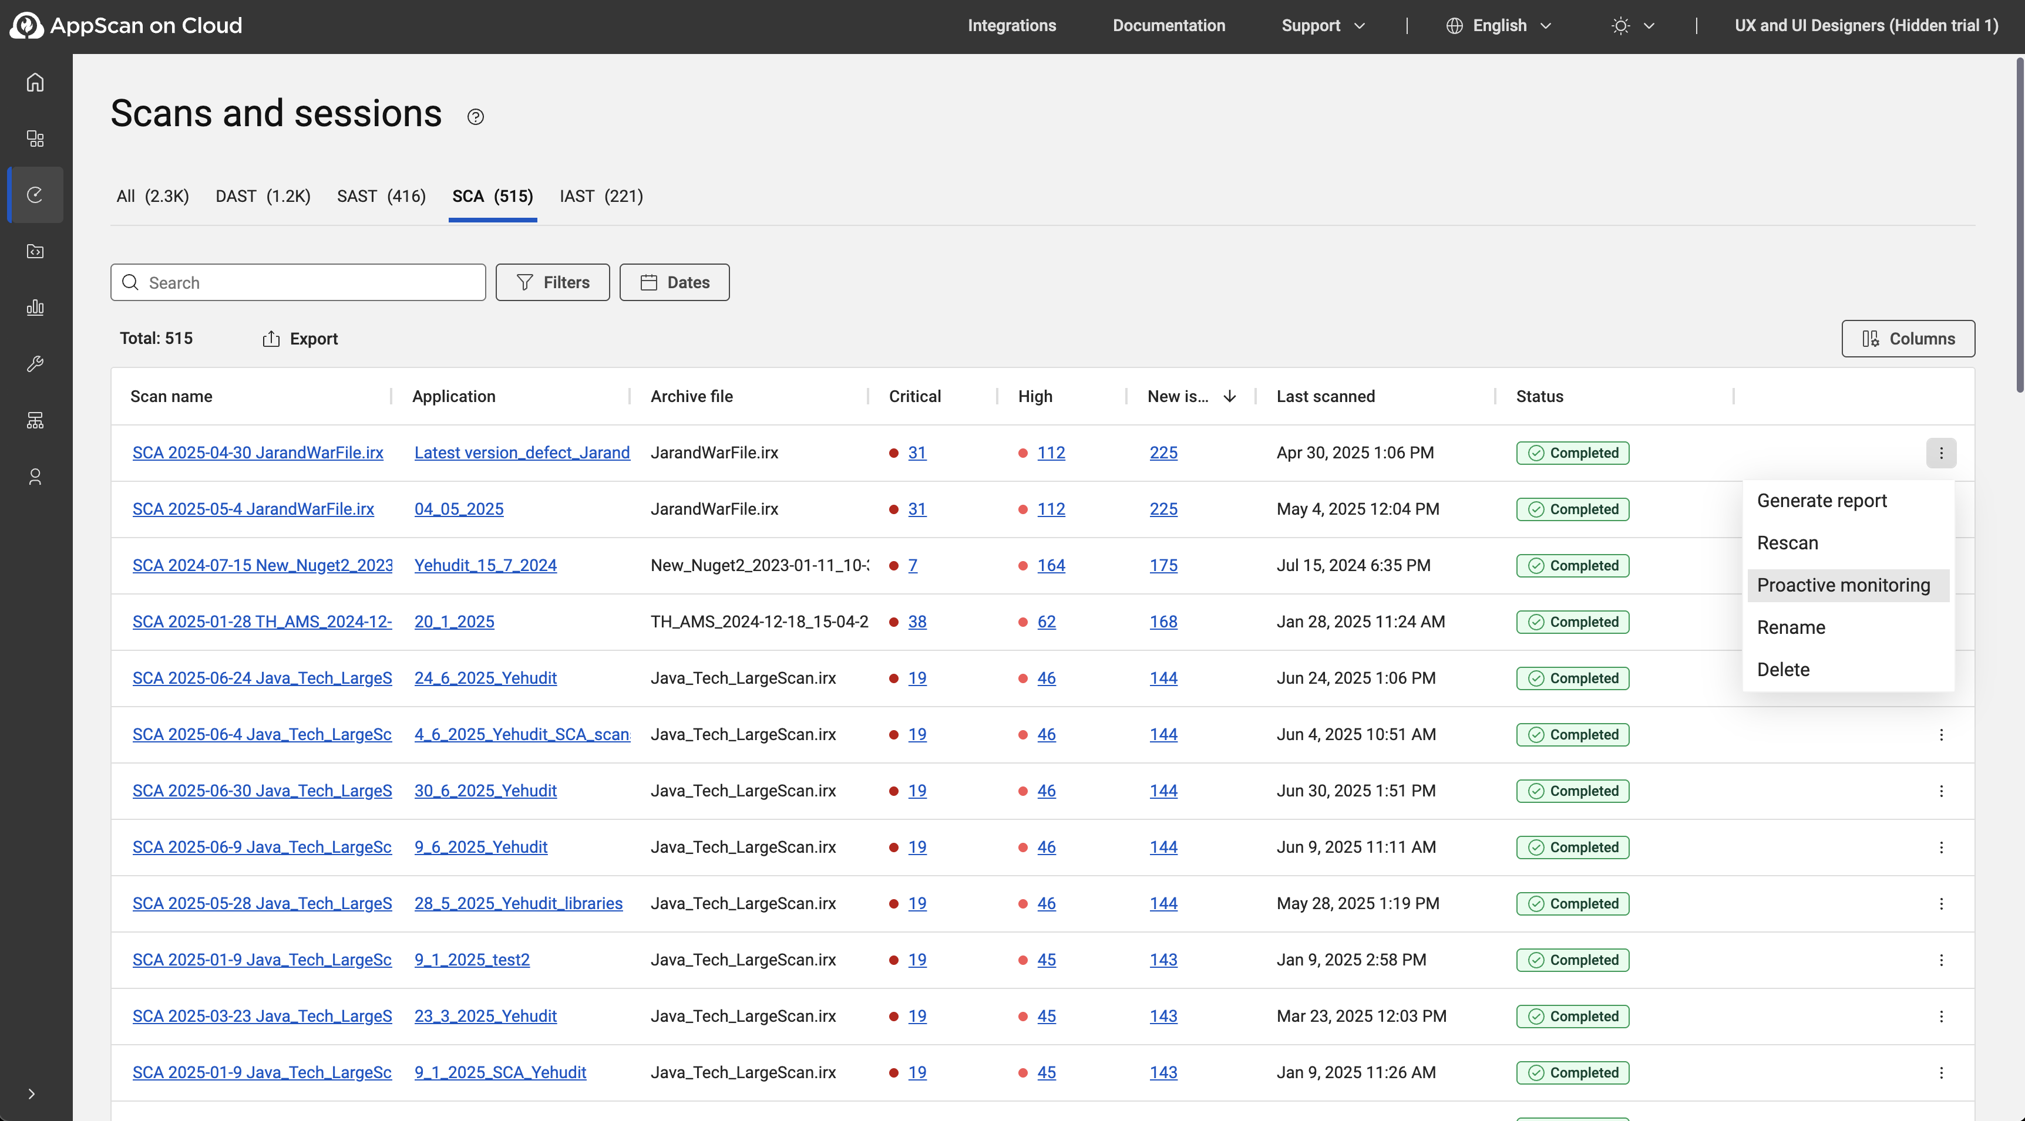This screenshot has width=2025, height=1121.
Task: Click the Filters button
Action: click(553, 283)
